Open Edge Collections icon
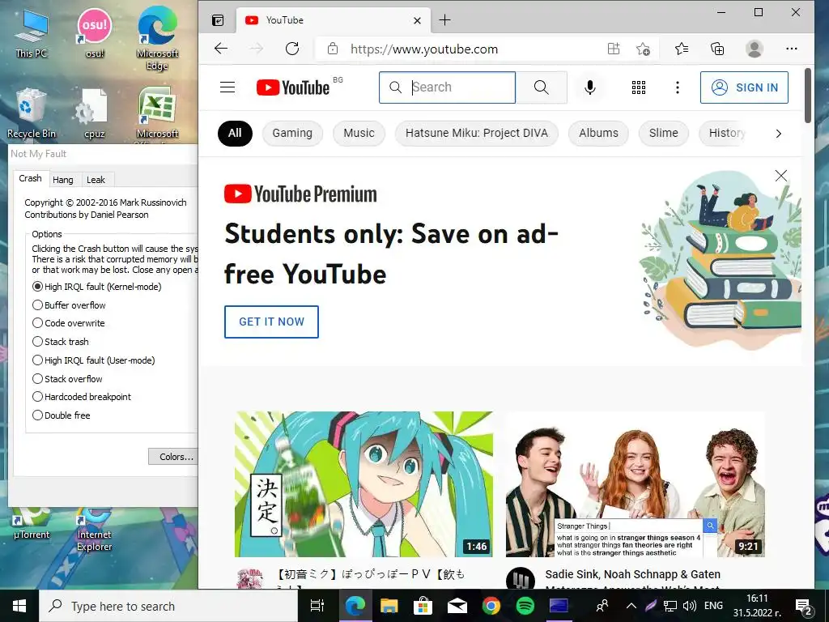This screenshot has height=622, width=829. point(717,49)
